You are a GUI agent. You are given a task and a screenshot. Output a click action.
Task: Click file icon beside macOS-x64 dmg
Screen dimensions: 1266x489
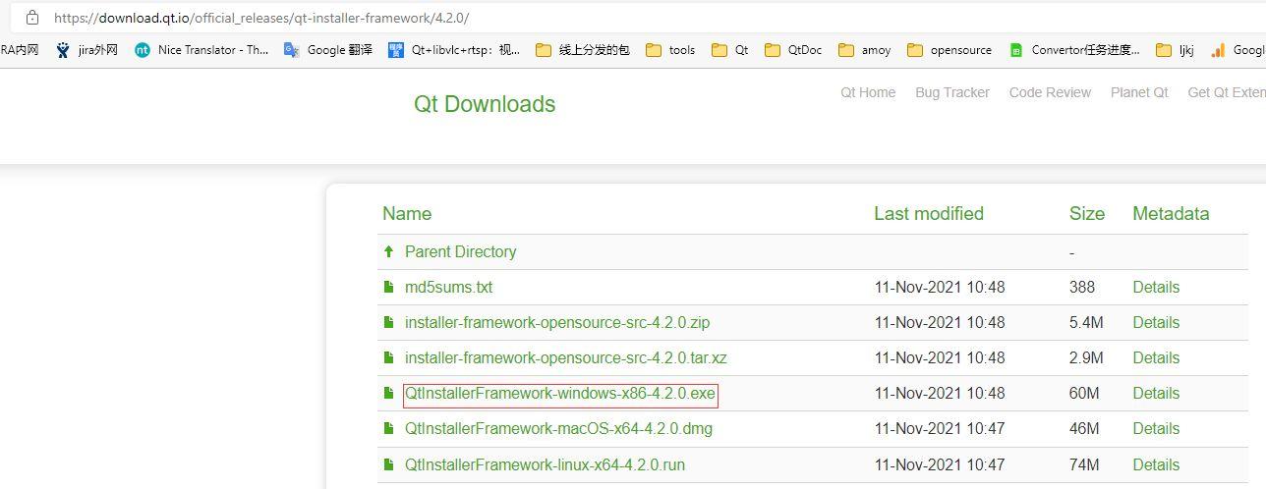point(389,429)
